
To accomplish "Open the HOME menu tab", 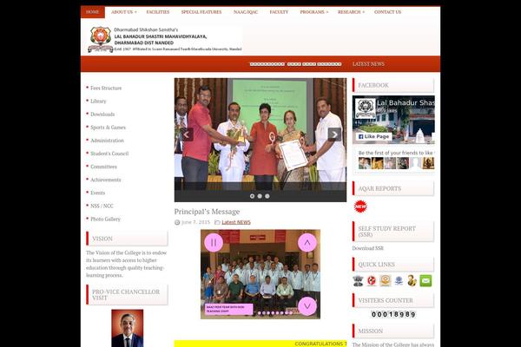I will tap(92, 12).
